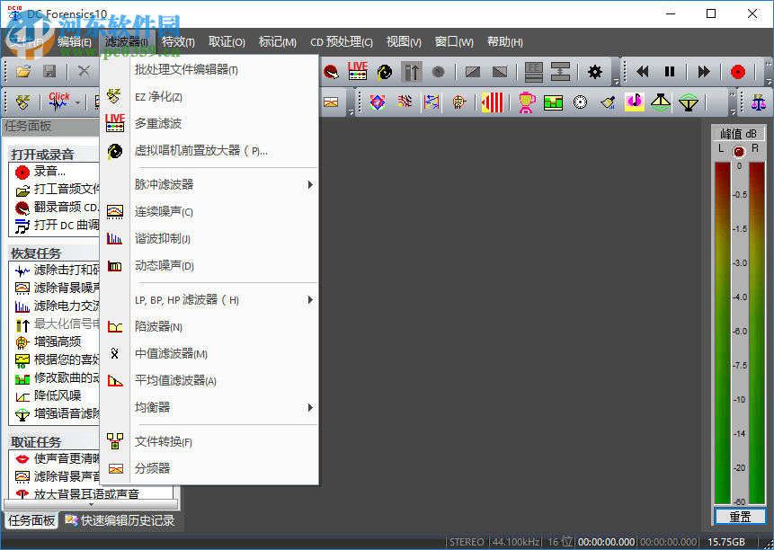774x550 pixels.
Task: Click the red striped triangle toolbar icon
Action: click(492, 102)
